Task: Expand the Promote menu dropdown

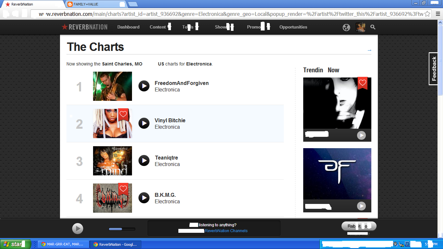Action: click(258, 27)
